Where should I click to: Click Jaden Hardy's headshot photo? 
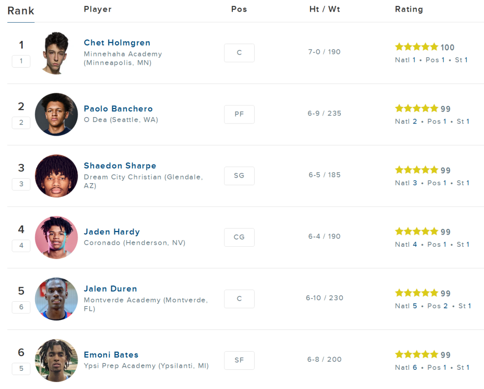click(56, 237)
